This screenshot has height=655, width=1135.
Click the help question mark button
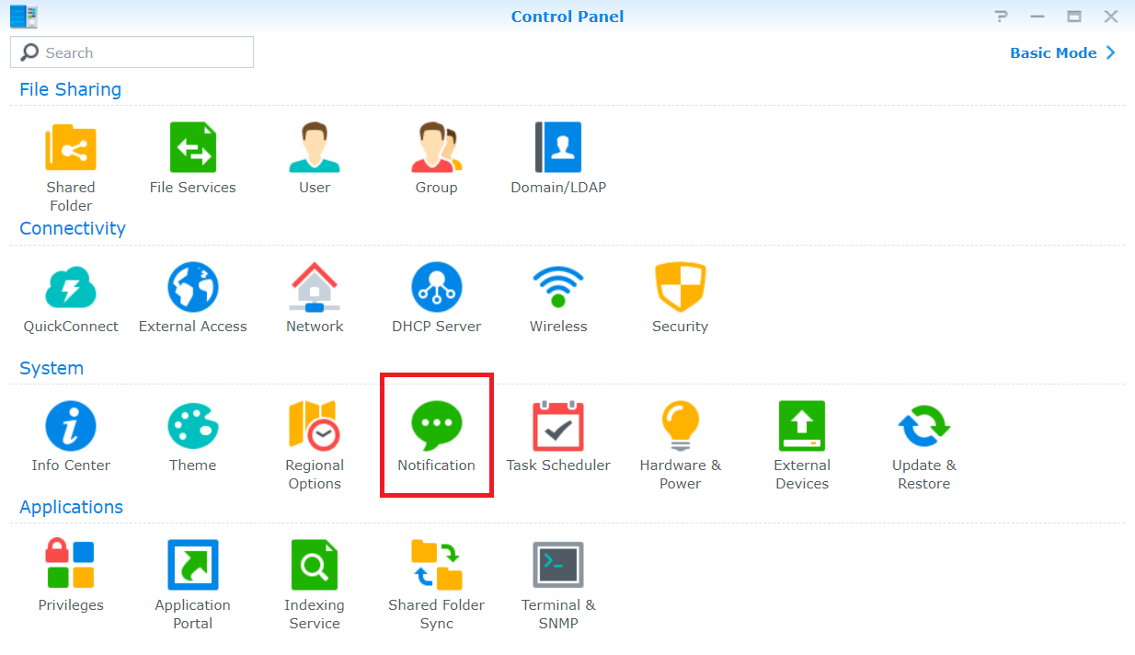[x=1002, y=17]
